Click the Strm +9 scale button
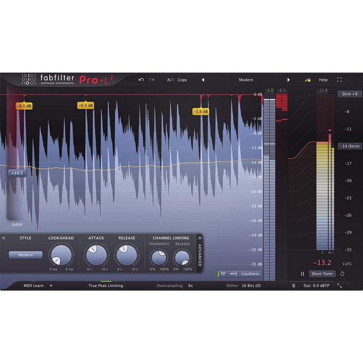This screenshot has width=363, height=363. 350,94
